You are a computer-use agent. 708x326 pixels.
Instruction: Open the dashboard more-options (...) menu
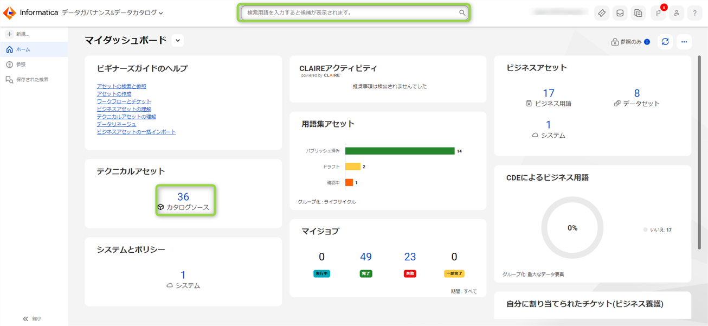click(684, 41)
